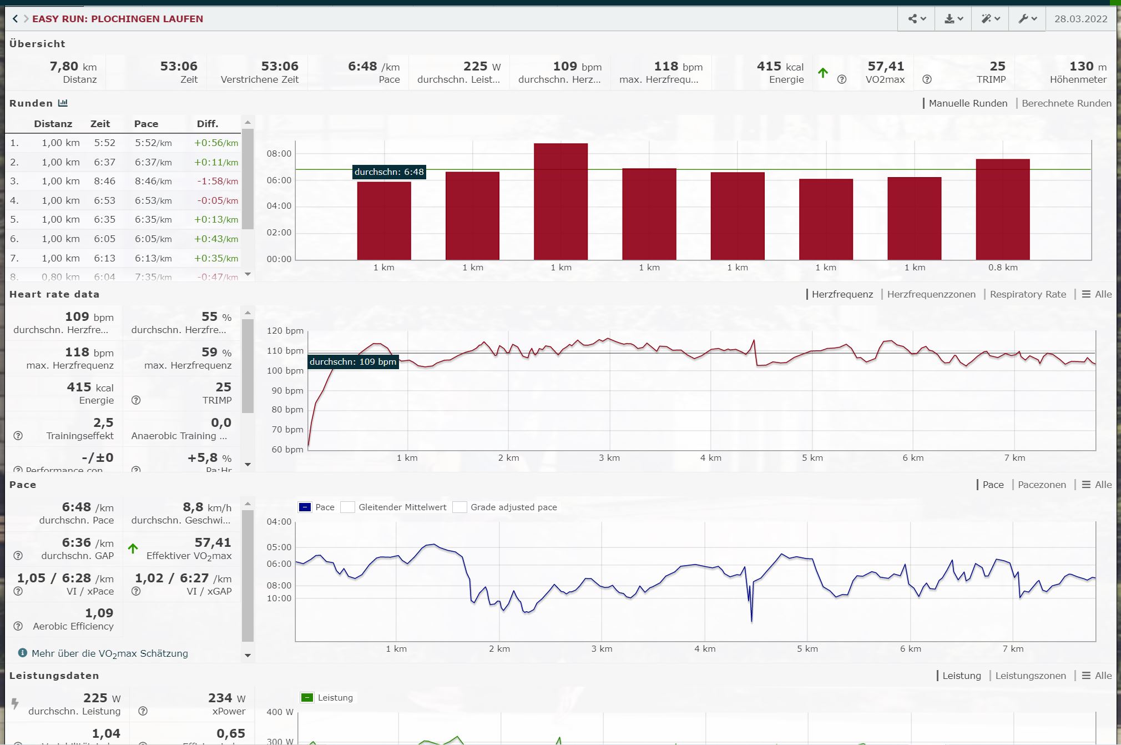Screen dimensions: 1121x745
Task: Toggle the Pace series legend checkbox
Action: (x=305, y=507)
